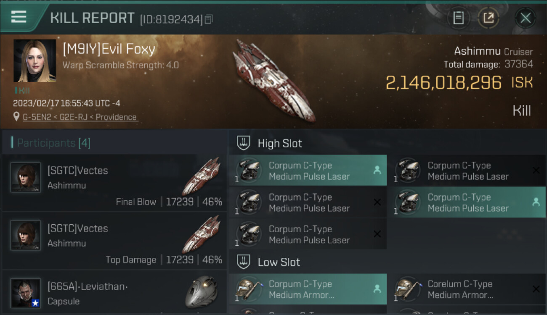Close the kill report window
This screenshot has width=547, height=315.
point(525,18)
